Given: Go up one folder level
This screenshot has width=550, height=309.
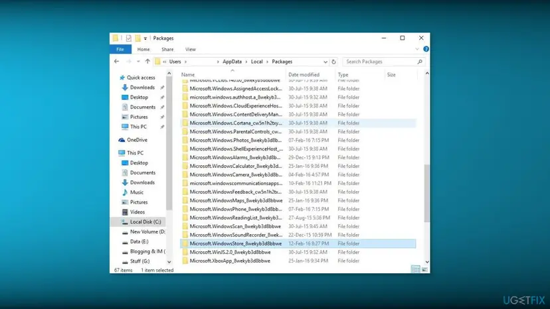Looking at the screenshot, I should [147, 61].
